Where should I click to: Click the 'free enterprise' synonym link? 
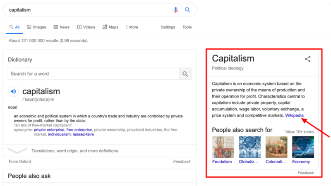[x=79, y=130]
